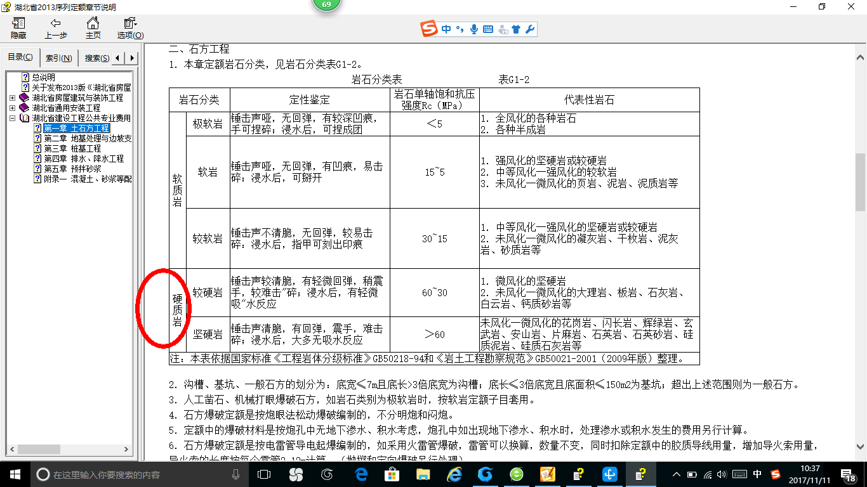
Task: Open 第三章 桩基工程 topic
Action: click(x=72, y=148)
